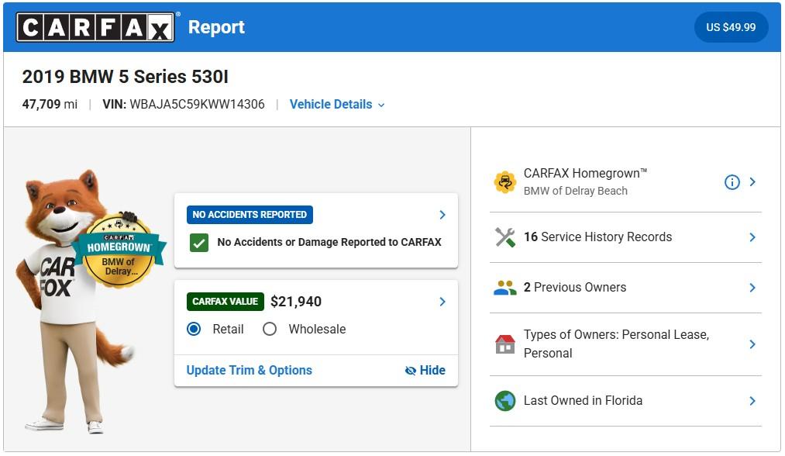Hide the CARFAX value card
The width and height of the screenshot is (785, 456).
[425, 371]
